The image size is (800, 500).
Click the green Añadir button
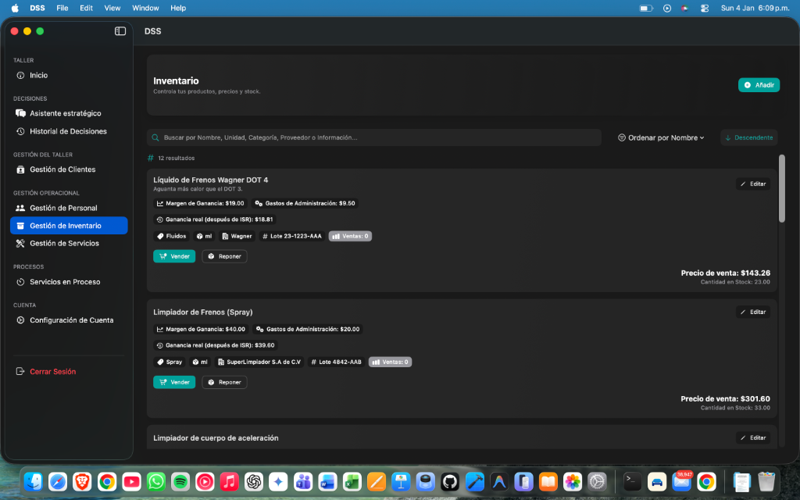[x=758, y=84]
